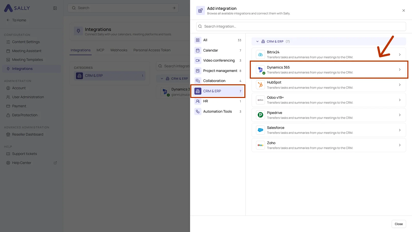Screen dimensions: 412x232
Task: Switch to the Webhooks tab
Action: coord(119,50)
